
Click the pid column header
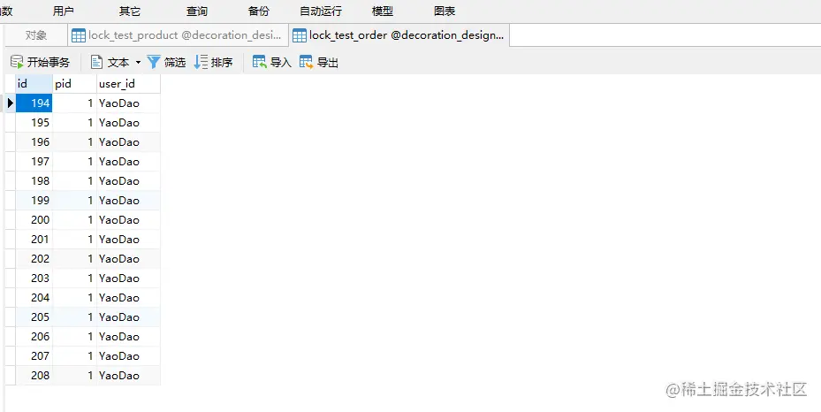coord(74,84)
